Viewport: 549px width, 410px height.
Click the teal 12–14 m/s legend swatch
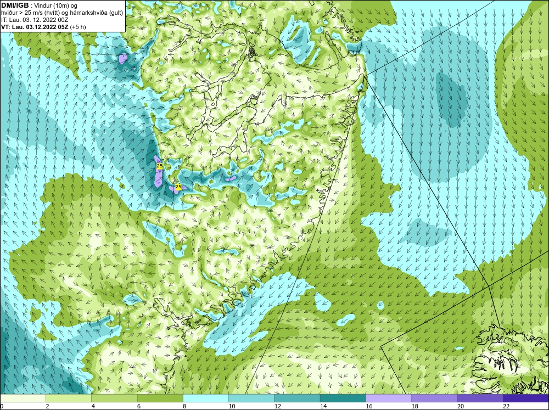pyautogui.click(x=297, y=398)
